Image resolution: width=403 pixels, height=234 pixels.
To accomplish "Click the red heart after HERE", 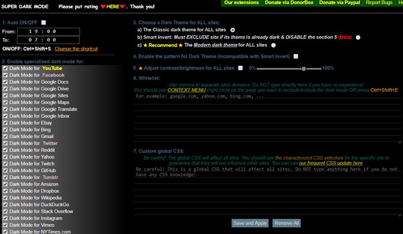I will [x=123, y=6].
